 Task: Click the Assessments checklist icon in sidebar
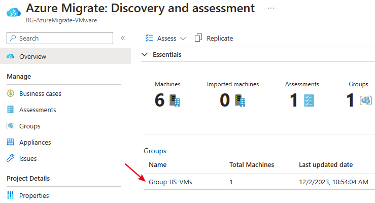pos(11,110)
